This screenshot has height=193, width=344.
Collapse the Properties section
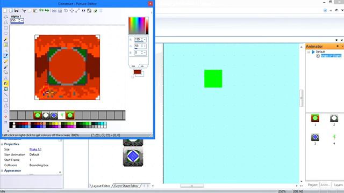2,144
